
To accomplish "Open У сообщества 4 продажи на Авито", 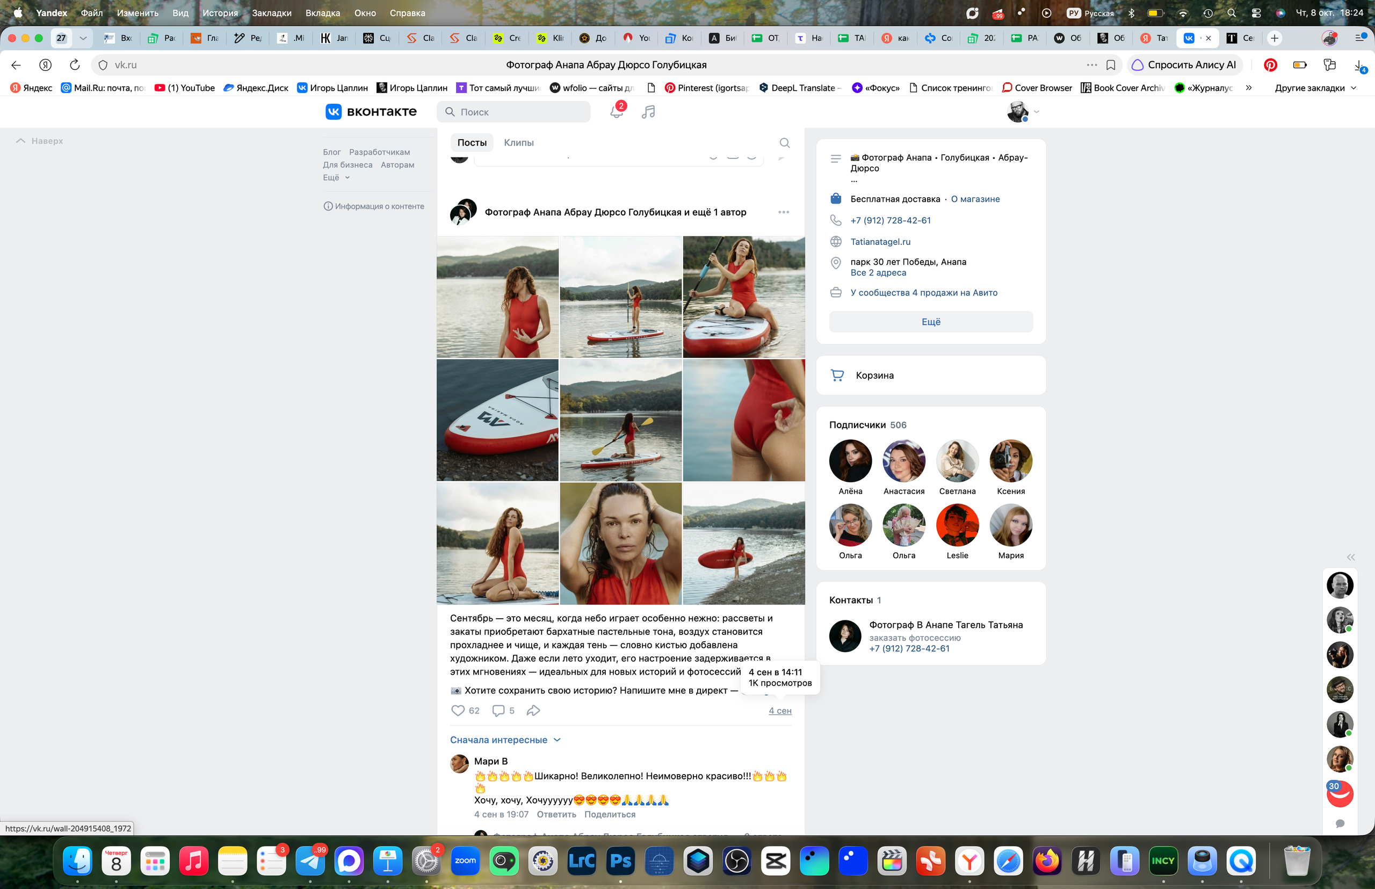I will pos(923,293).
